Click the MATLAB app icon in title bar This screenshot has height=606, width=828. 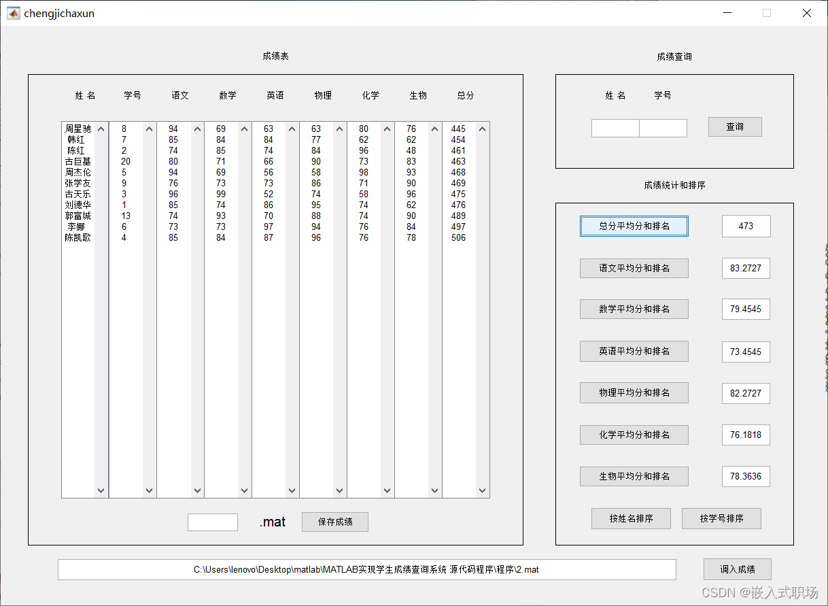[x=13, y=12]
